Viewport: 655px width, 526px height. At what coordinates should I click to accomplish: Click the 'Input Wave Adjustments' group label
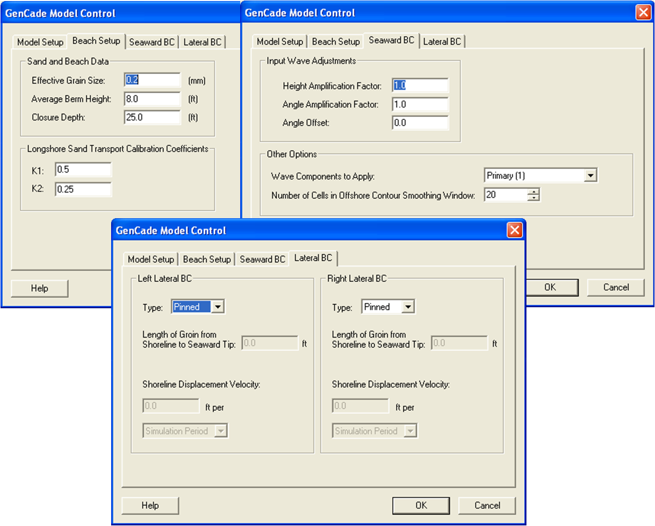[311, 61]
